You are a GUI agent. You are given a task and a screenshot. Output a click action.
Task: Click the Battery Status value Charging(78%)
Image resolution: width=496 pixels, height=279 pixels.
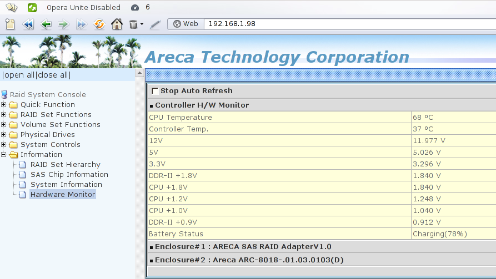click(x=440, y=234)
